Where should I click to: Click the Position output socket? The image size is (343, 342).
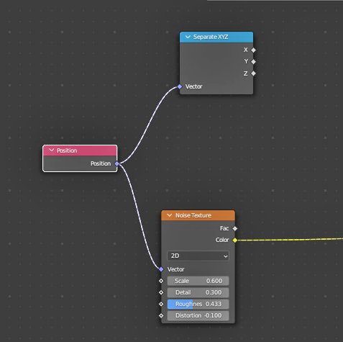(117, 163)
